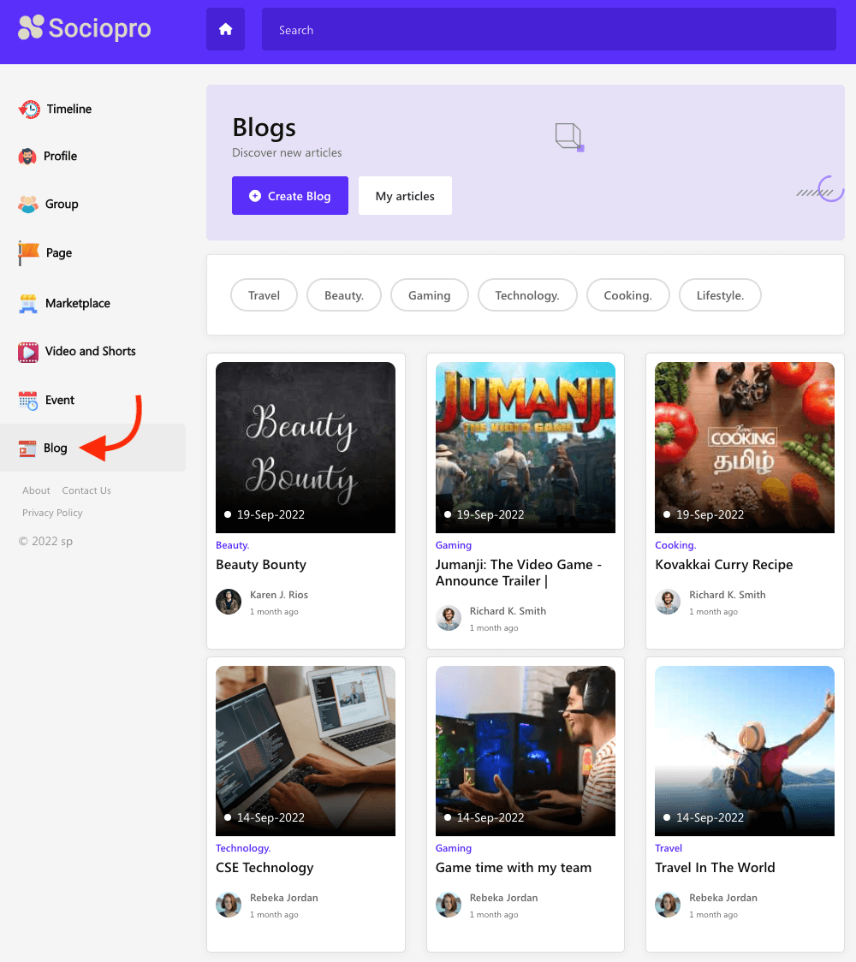The image size is (856, 962).
Task: Click the Sociopro logo
Action: tap(85, 28)
